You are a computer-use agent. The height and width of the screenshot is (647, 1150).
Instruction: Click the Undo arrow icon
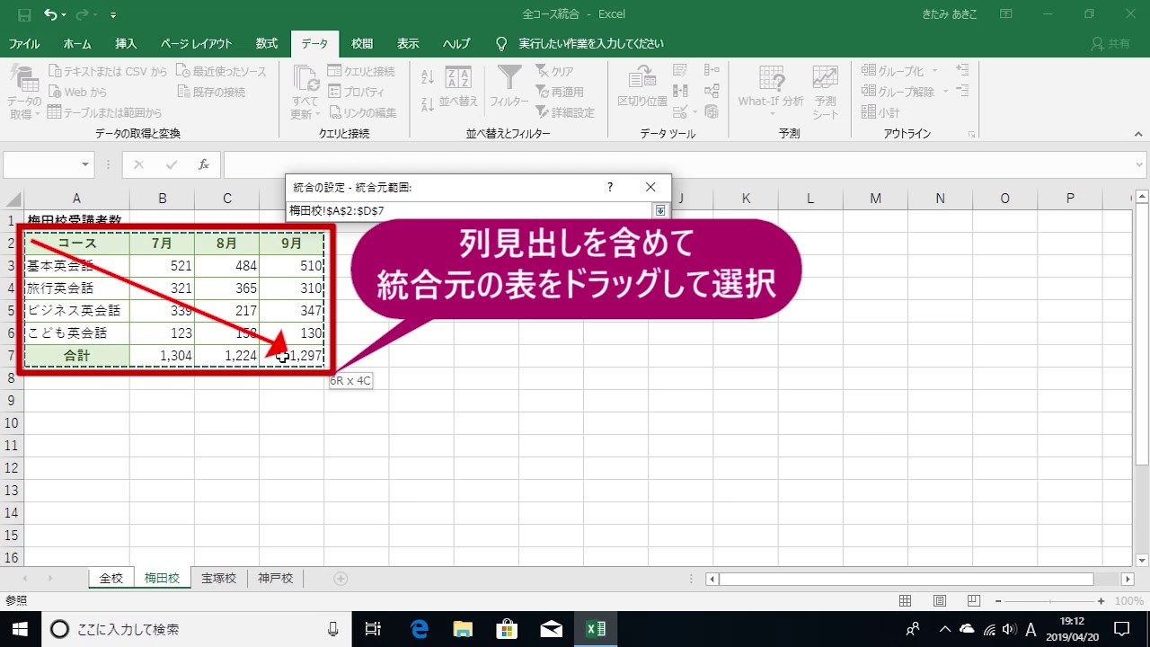tap(50, 14)
